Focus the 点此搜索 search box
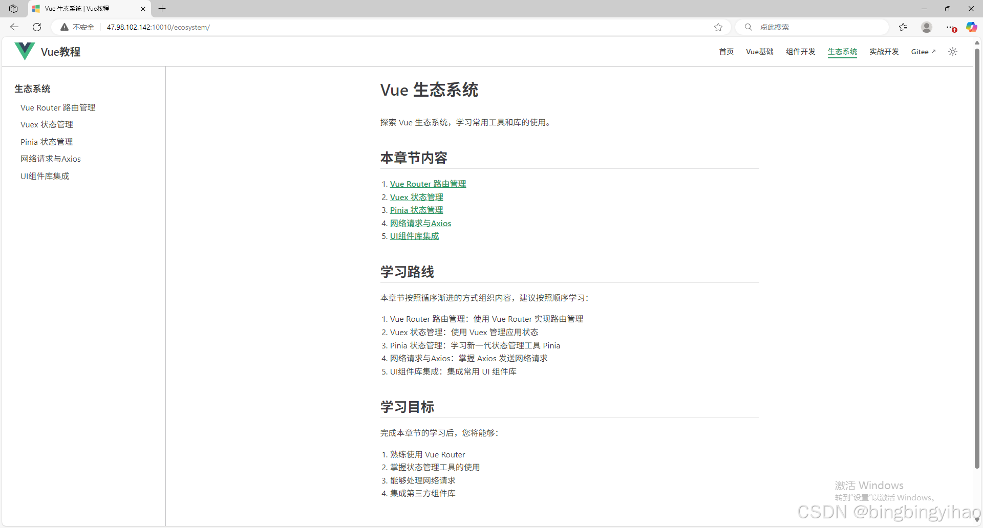 coord(811,27)
